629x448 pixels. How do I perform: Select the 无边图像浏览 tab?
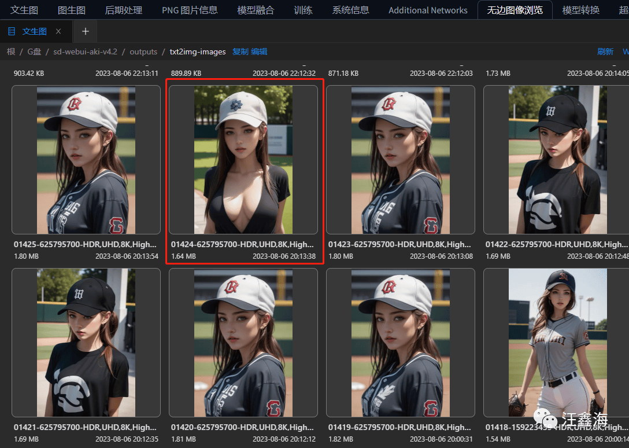(515, 10)
